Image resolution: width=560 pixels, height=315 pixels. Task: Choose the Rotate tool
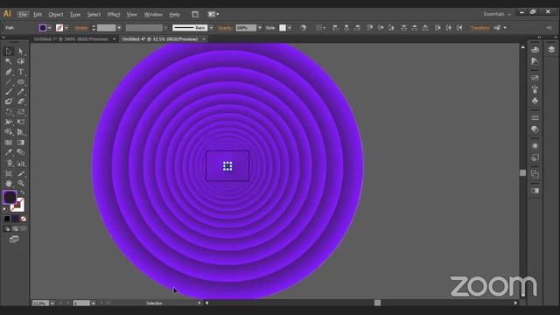tap(9, 112)
